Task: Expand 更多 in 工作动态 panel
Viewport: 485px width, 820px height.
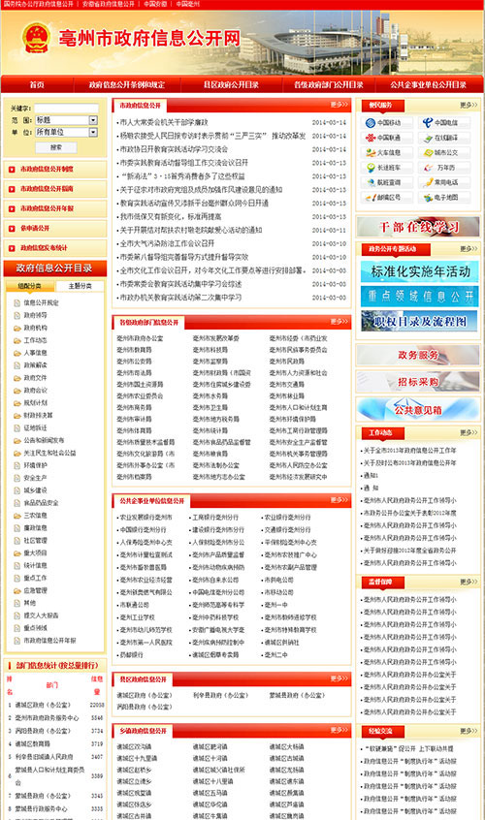Action: coord(469,433)
